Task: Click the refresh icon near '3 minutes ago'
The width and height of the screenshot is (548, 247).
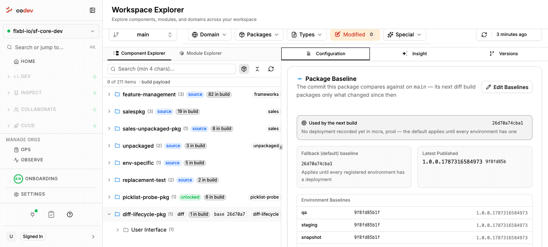Action: (484, 35)
